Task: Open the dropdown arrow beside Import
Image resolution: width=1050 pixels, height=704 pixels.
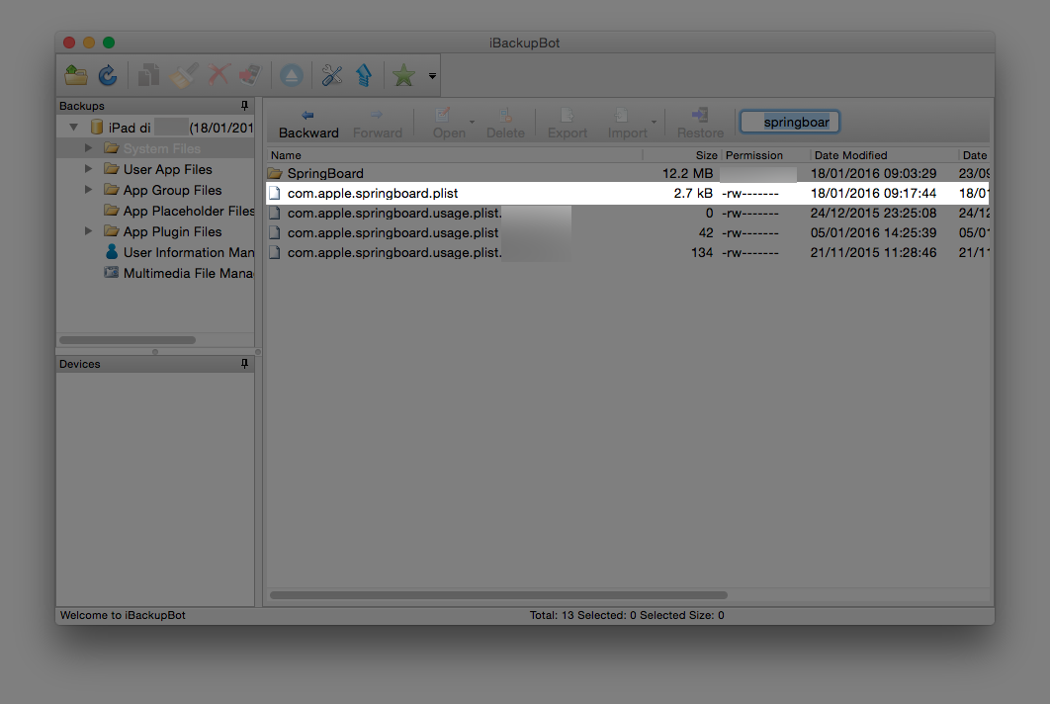Action: point(655,123)
